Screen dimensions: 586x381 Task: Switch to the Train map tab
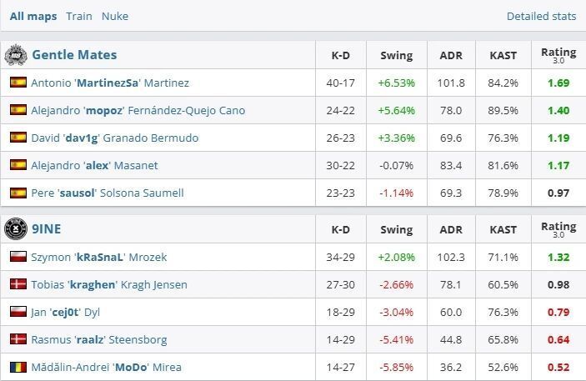tap(79, 16)
